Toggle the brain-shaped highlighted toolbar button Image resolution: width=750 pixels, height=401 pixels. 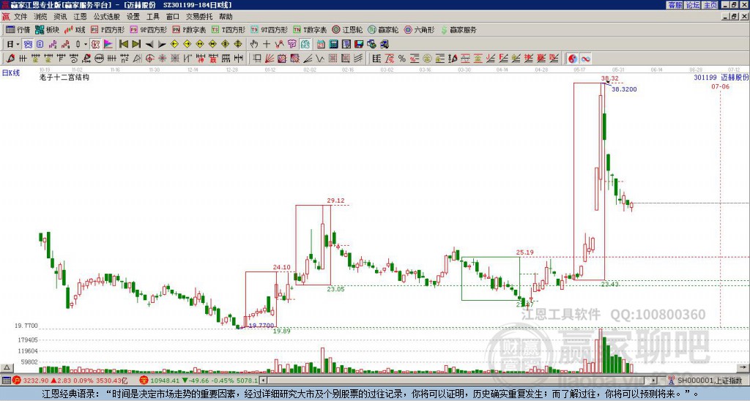(305, 45)
